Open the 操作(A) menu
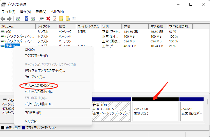210x137 pixels. pos(26,12)
